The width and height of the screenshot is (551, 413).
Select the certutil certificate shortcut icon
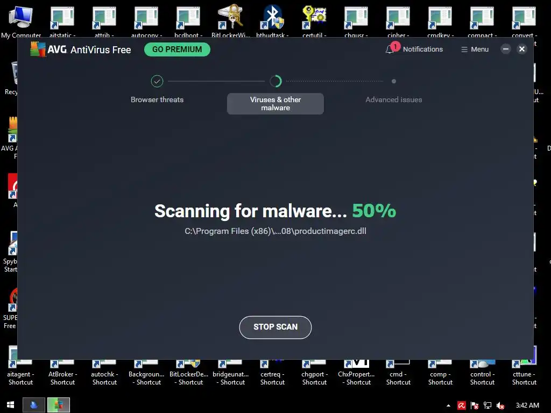[314, 21]
